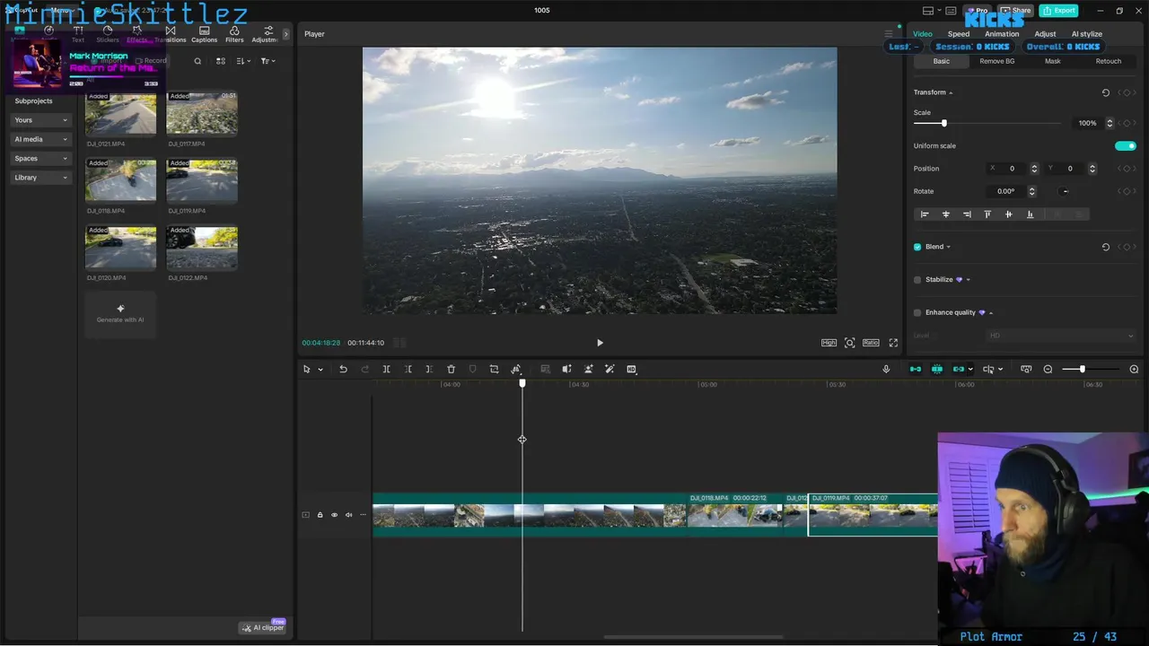1149x646 pixels.
Task: Adjust the Scale slider handle
Action: tap(943, 123)
